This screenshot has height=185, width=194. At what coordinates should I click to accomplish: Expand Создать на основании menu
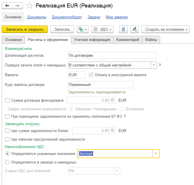[x=165, y=29]
